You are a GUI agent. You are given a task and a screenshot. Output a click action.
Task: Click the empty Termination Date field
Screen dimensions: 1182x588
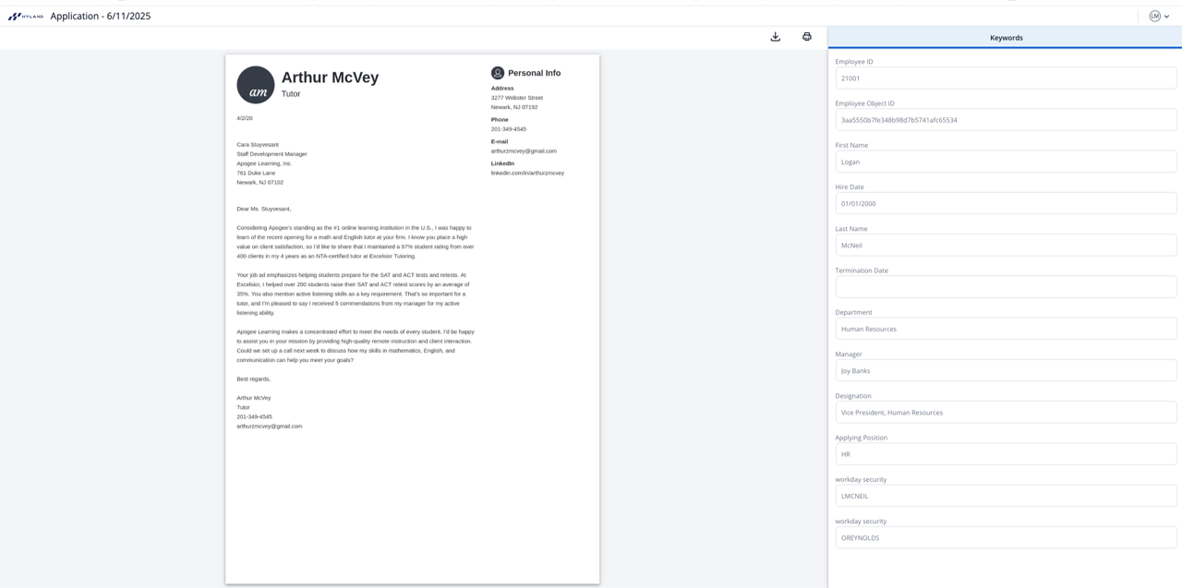point(1006,287)
